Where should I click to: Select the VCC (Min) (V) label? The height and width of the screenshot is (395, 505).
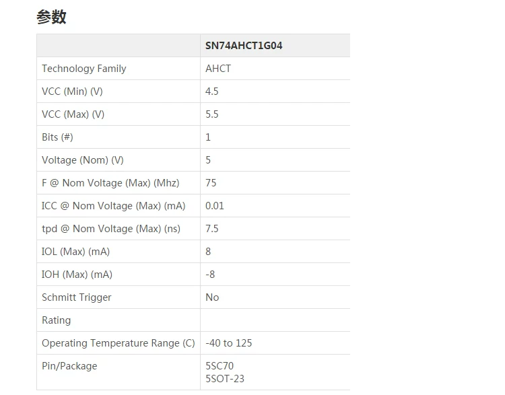72,92
